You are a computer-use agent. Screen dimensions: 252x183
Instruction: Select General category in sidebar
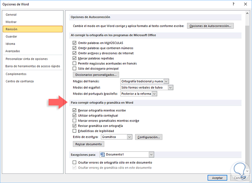coord(33,15)
